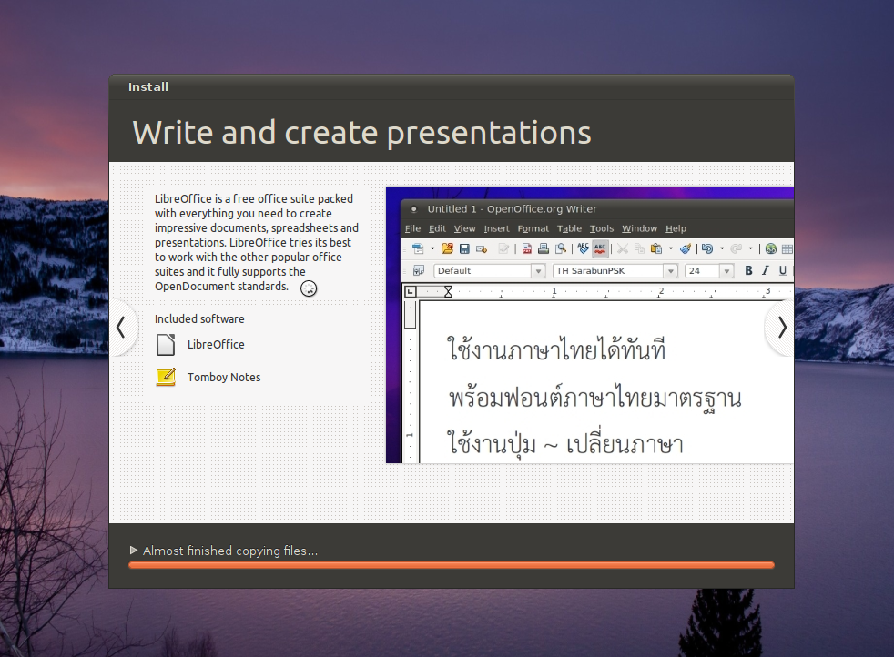Toggle Bold formatting in Writer
The height and width of the screenshot is (657, 894).
click(748, 270)
